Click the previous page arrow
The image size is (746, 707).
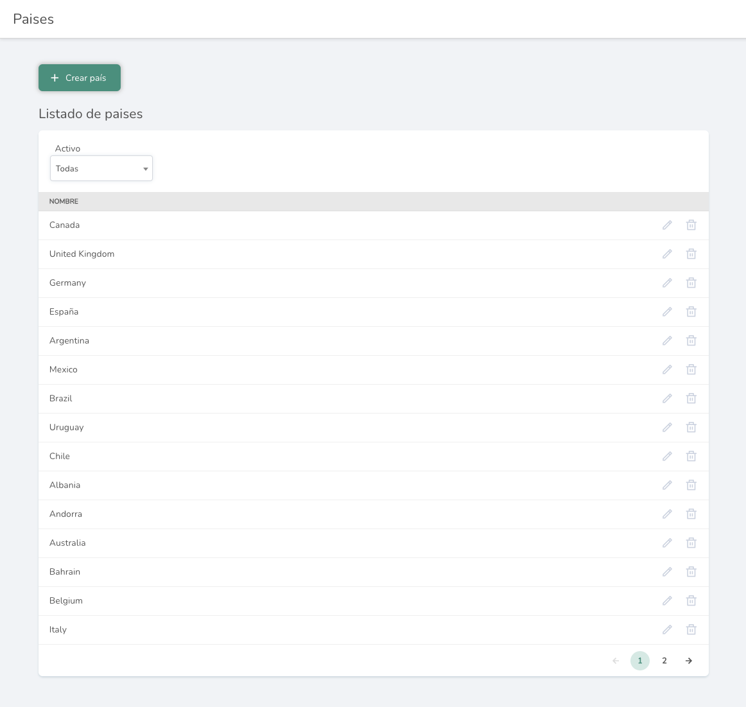pyautogui.click(x=616, y=661)
